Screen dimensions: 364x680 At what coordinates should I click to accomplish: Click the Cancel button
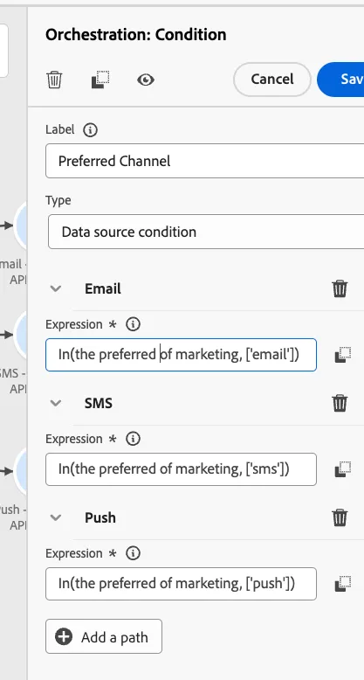click(272, 80)
